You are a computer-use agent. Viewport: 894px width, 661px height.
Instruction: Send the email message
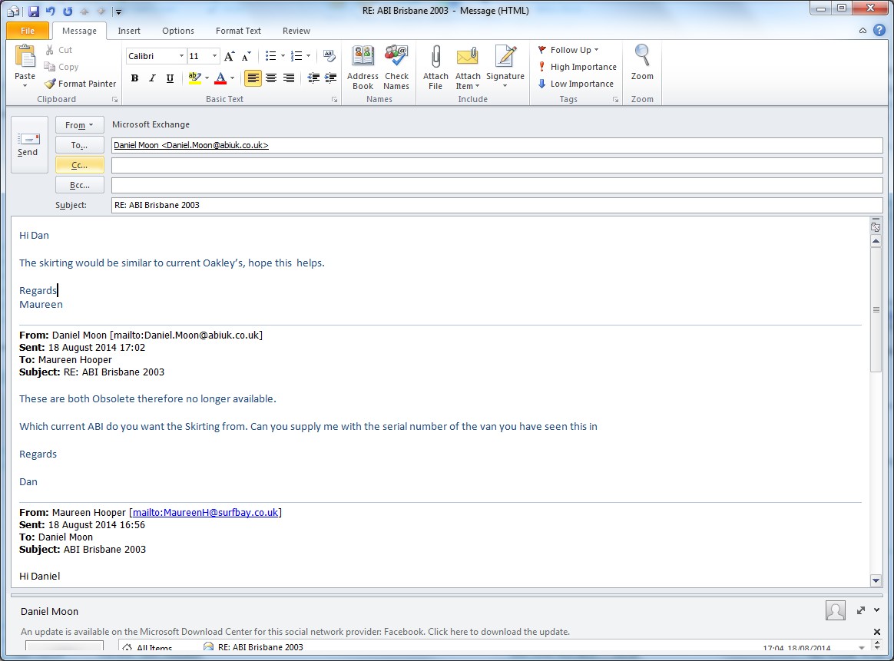(29, 145)
